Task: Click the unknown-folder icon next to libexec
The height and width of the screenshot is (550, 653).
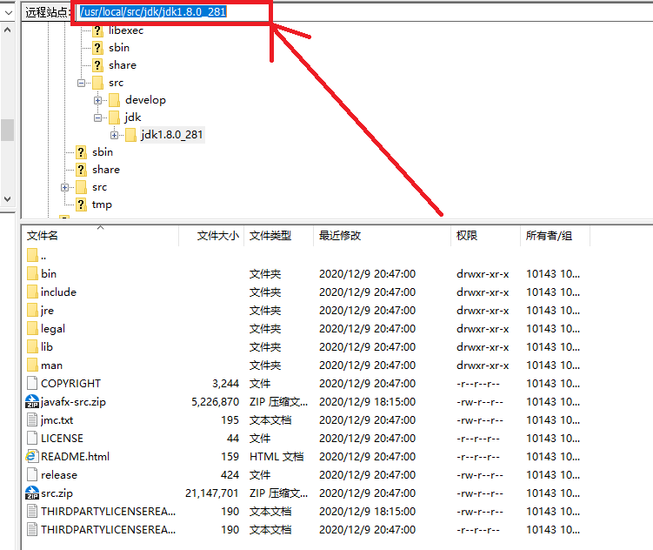Action: (x=97, y=30)
